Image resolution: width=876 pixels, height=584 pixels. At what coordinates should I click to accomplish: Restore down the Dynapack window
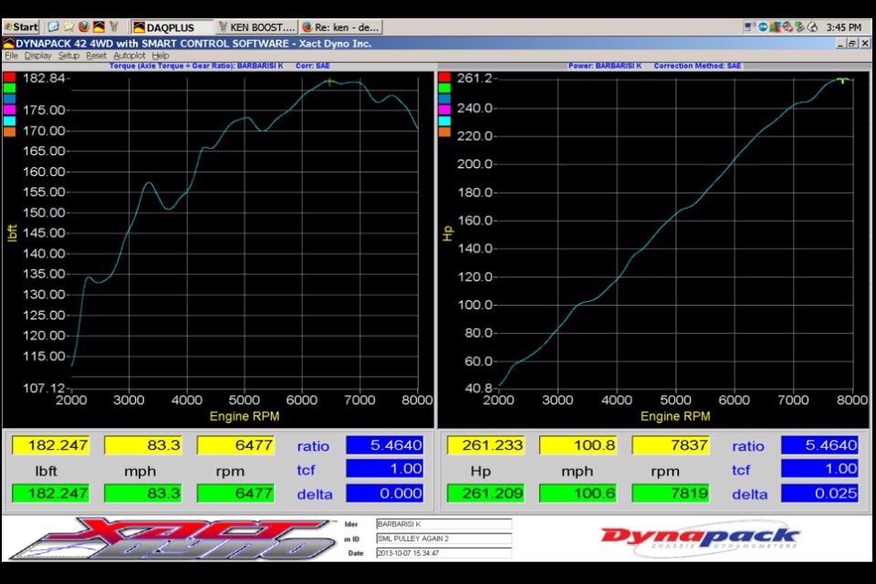pos(852,43)
